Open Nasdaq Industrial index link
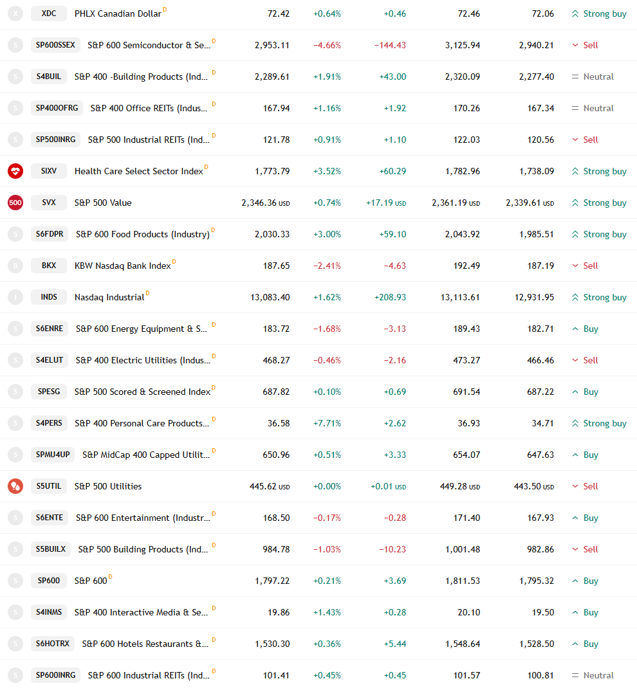 click(109, 298)
